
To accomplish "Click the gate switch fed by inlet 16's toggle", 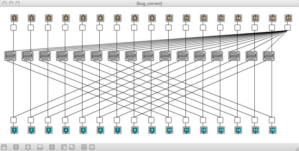I will [269, 56].
